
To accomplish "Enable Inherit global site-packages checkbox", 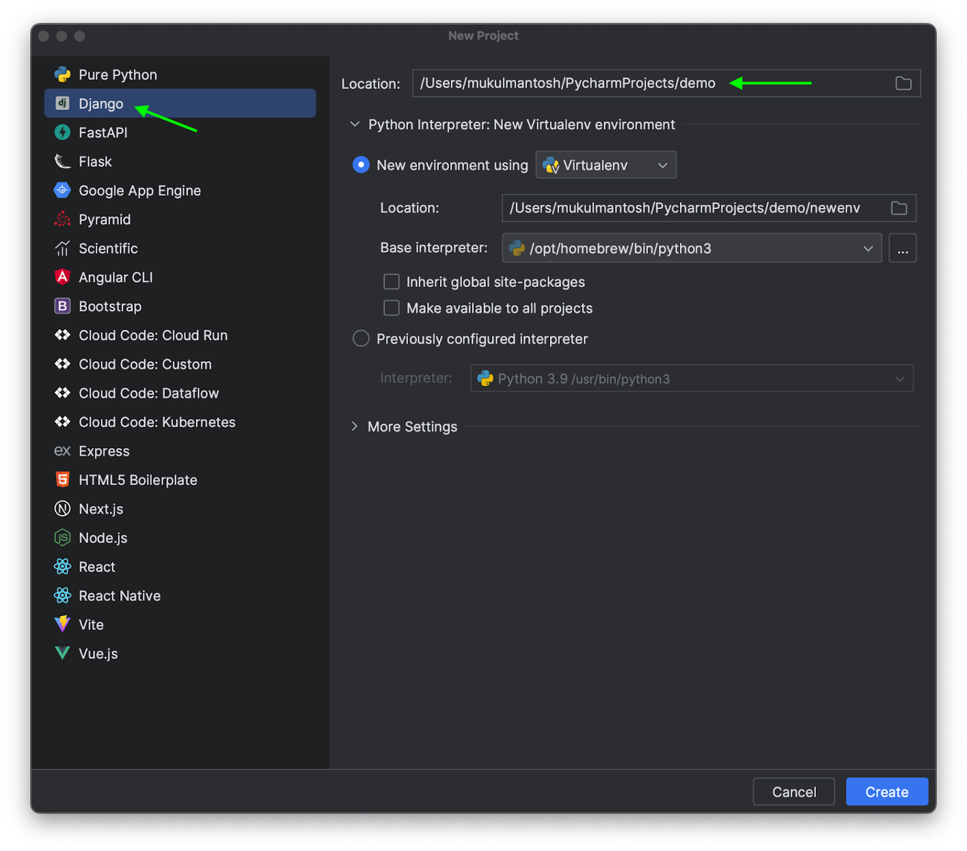I will (x=392, y=282).
